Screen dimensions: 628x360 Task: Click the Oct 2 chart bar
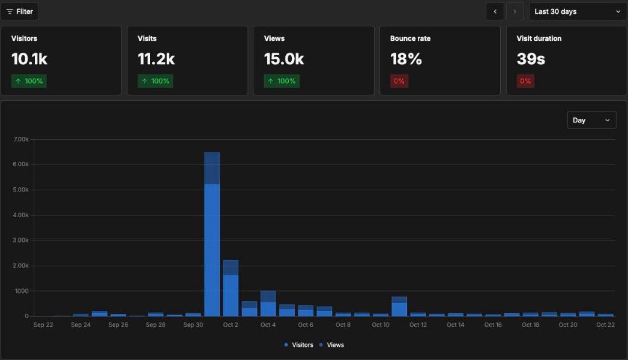[231, 289]
